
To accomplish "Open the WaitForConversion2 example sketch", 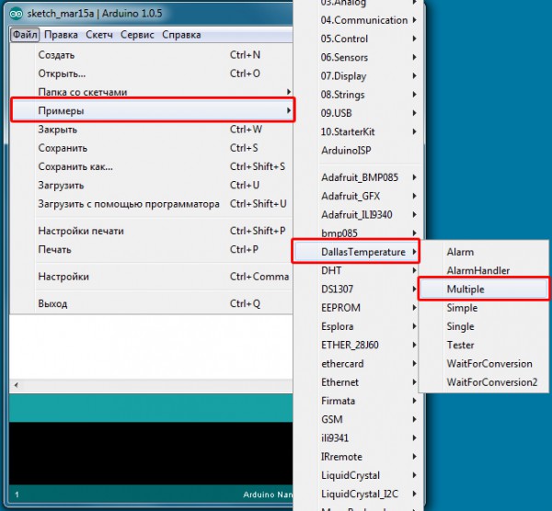I will pos(484,382).
